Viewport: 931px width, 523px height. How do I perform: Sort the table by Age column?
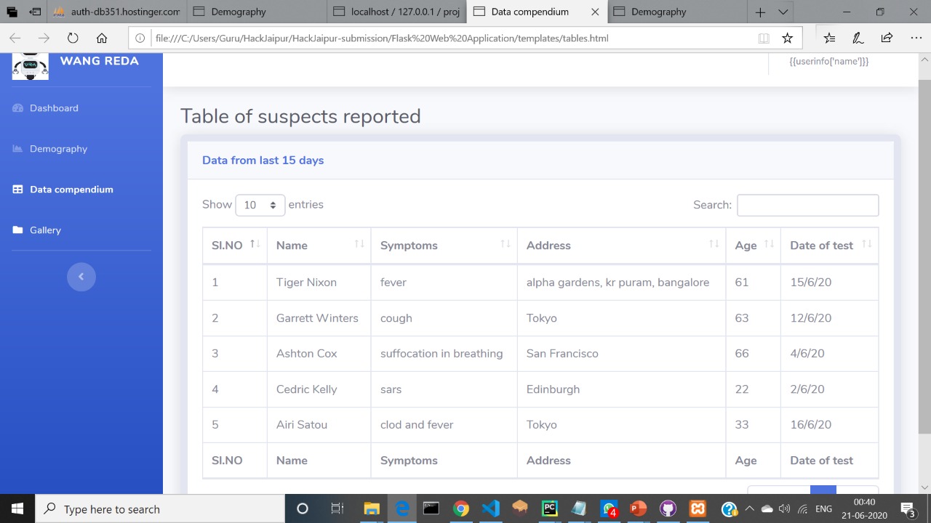754,246
